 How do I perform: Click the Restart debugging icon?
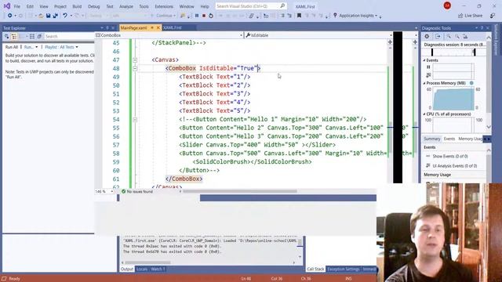pos(211,16)
